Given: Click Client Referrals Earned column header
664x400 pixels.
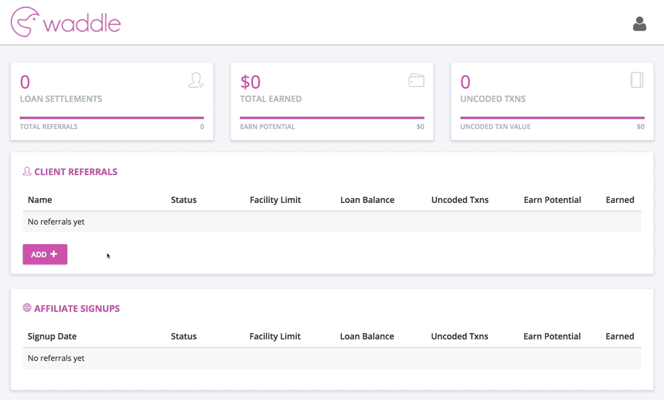Looking at the screenshot, I should 620,200.
